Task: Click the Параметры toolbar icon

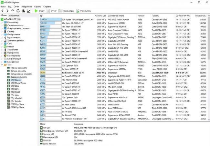Action: pyautogui.click(x=60, y=11)
